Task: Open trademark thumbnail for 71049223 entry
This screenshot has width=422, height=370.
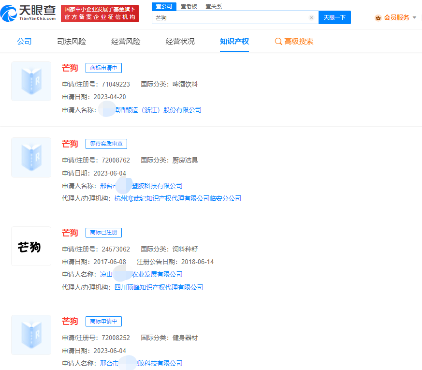Action: 31,81
